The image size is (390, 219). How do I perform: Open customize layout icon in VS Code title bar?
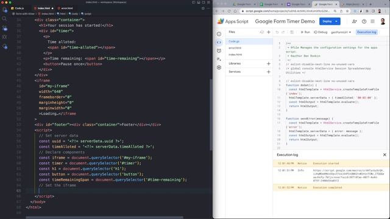coord(208,2)
